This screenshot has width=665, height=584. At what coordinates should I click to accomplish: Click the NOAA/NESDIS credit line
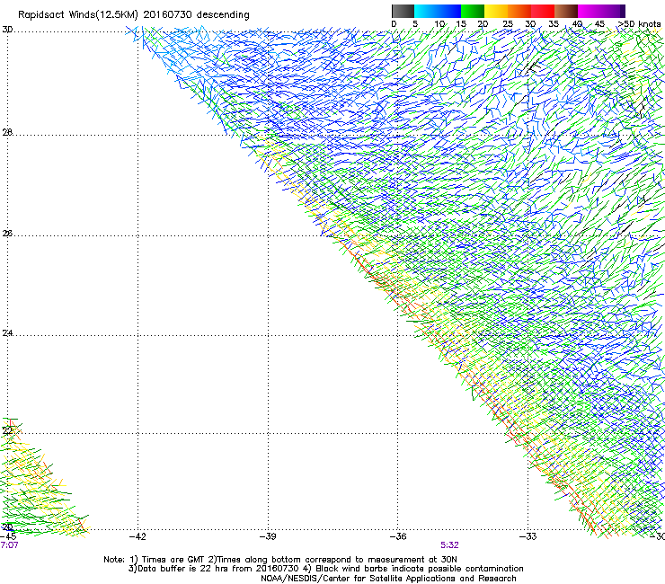pyautogui.click(x=388, y=579)
